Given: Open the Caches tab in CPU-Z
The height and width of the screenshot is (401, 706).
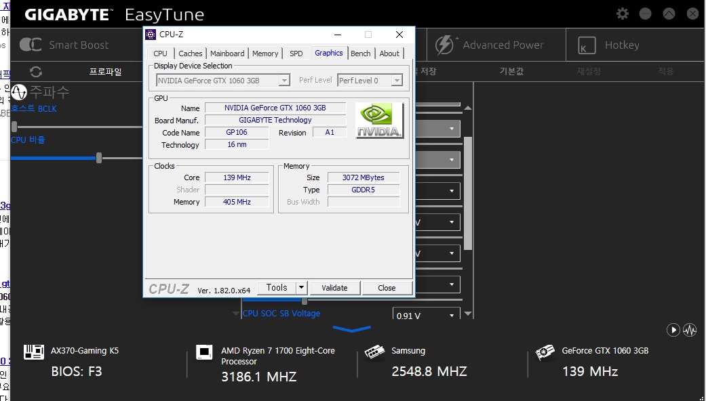Looking at the screenshot, I should click(x=191, y=54).
